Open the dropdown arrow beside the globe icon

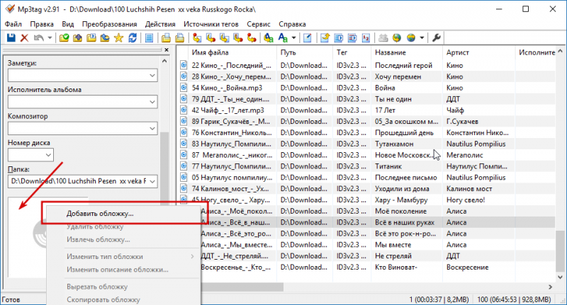[422, 38]
